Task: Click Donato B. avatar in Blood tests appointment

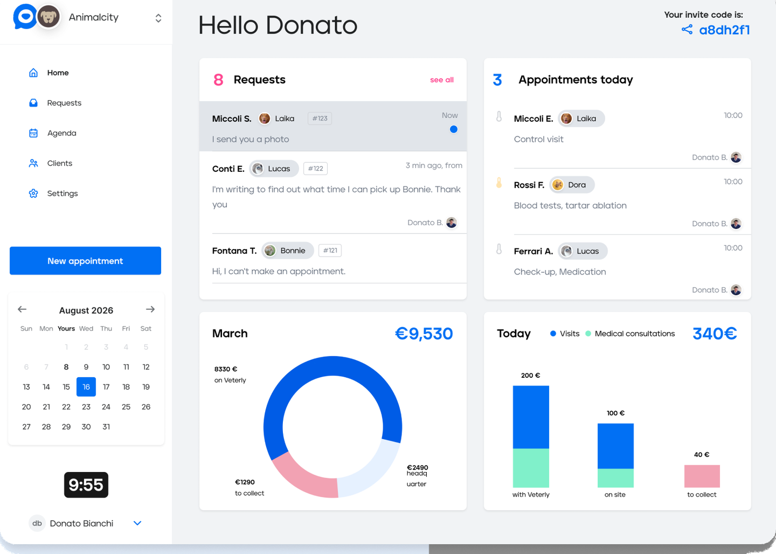Action: tap(736, 224)
